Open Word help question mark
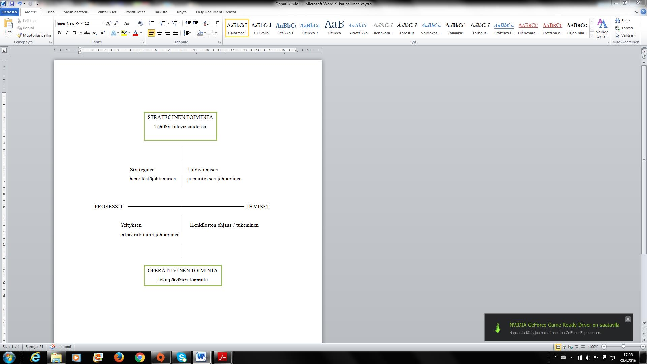647x364 pixels. pyautogui.click(x=643, y=12)
